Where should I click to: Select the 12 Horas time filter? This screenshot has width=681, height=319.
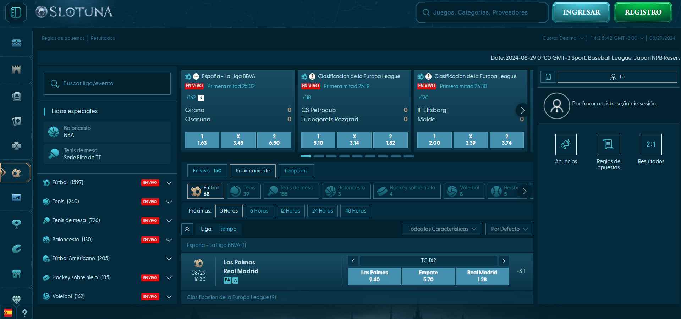tap(290, 211)
